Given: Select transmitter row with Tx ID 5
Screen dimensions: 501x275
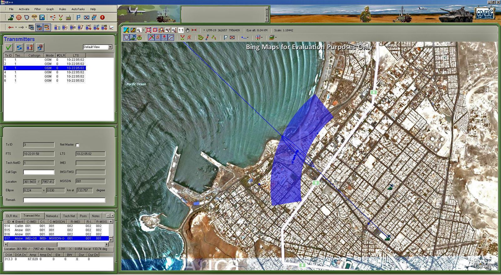Looking at the screenshot, I should (x=44, y=76).
